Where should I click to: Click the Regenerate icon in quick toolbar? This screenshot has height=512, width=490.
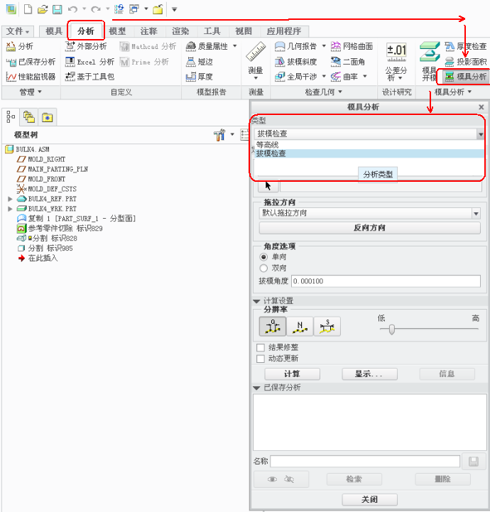[119, 9]
